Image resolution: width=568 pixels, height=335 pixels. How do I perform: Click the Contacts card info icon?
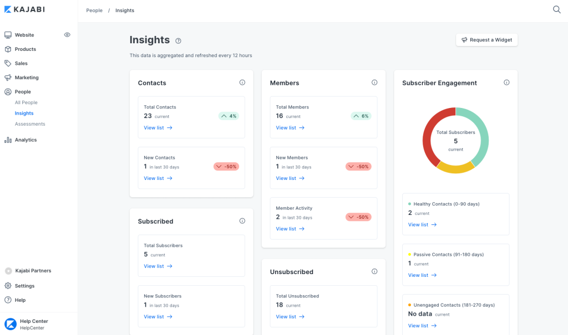[x=242, y=82]
